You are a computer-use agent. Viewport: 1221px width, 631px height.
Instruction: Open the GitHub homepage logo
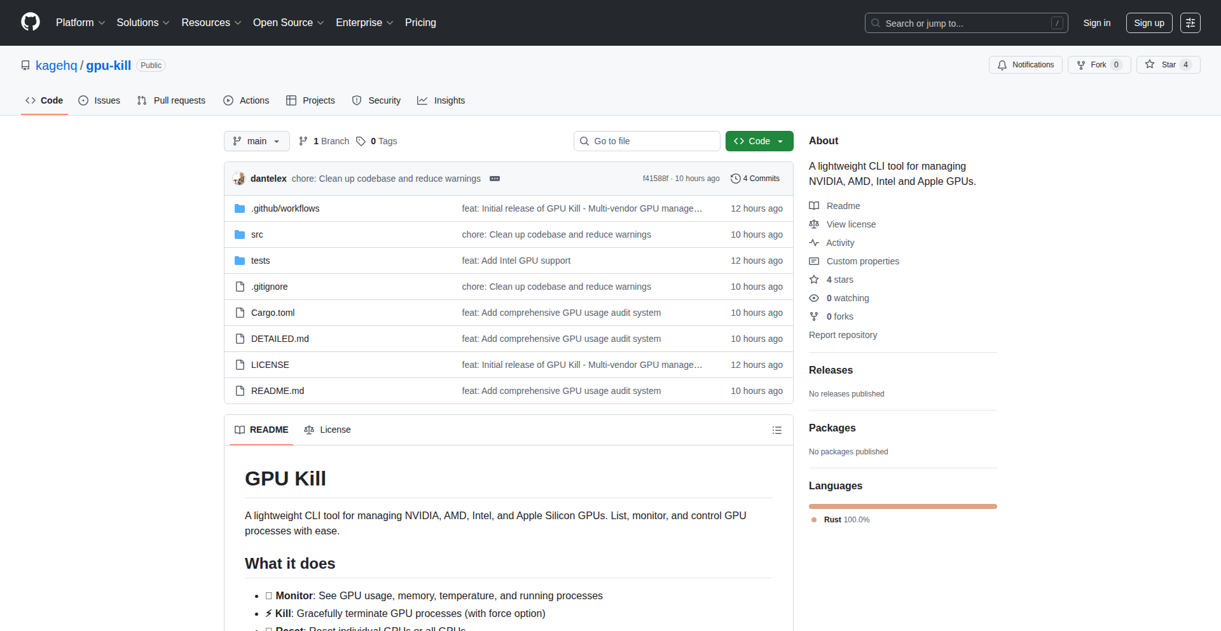[x=31, y=22]
